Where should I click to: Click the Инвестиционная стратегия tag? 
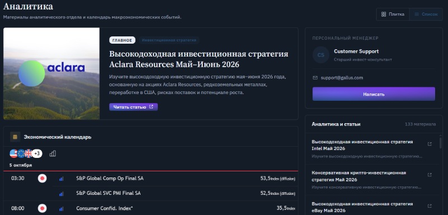169,40
